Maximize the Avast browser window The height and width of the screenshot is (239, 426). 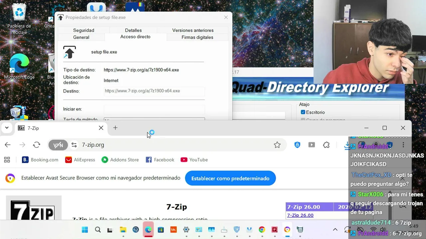(385, 128)
